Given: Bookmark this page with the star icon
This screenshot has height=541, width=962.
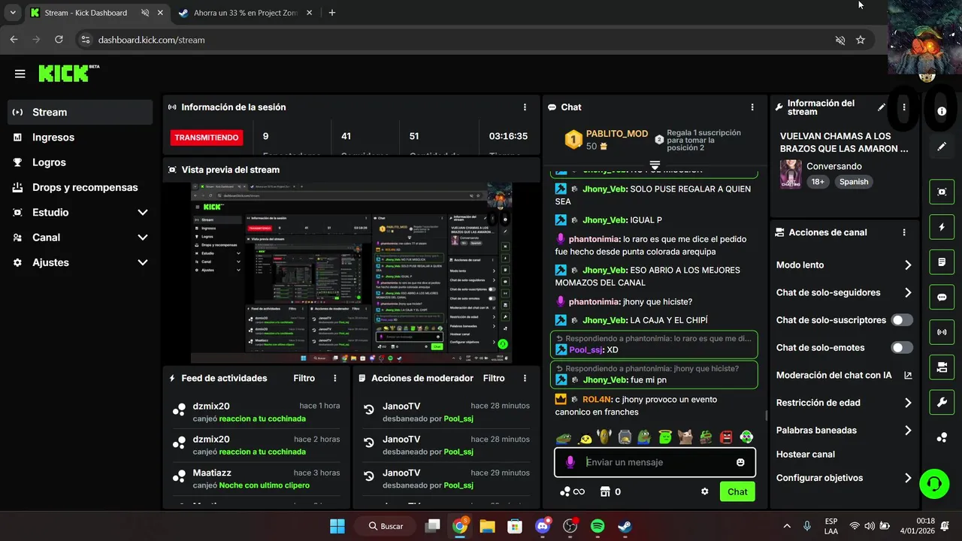Looking at the screenshot, I should coord(861,40).
